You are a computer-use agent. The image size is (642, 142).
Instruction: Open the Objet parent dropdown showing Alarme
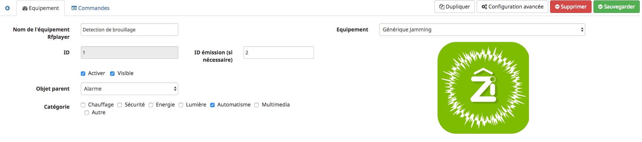[x=129, y=89]
